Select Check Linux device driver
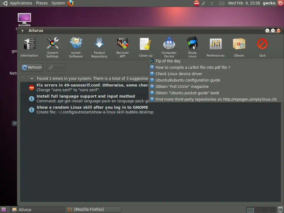 (216, 74)
